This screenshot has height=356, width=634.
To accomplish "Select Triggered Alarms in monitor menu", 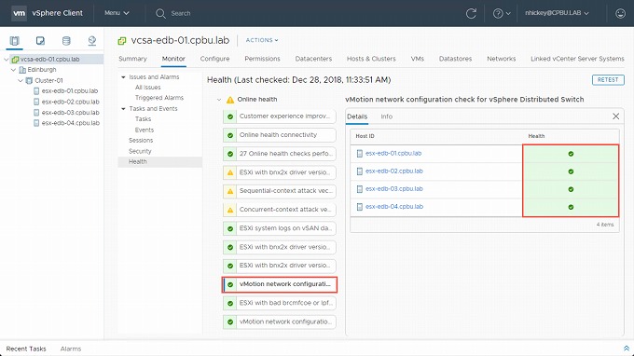I will [159, 98].
